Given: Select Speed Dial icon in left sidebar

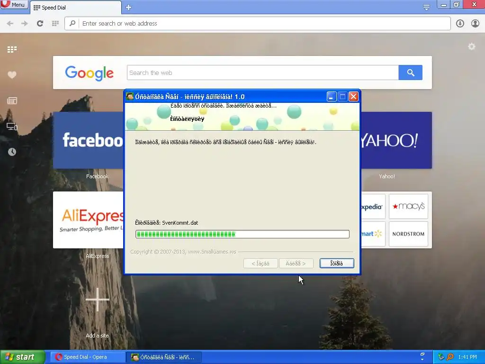Looking at the screenshot, I should click(x=12, y=49).
